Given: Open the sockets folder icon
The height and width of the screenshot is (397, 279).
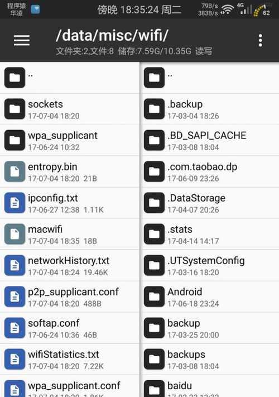Looking at the screenshot, I should [x=15, y=109].
